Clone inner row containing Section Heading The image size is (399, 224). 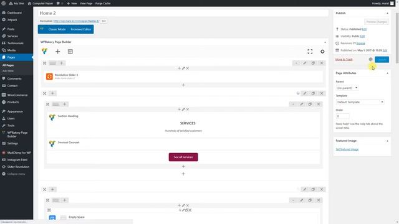coord(310,104)
